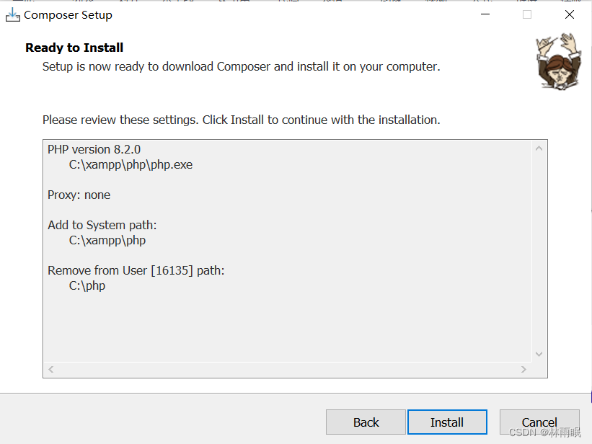The height and width of the screenshot is (444, 592).
Task: Click the Composer Setup title bar icon
Action: pyautogui.click(x=13, y=14)
